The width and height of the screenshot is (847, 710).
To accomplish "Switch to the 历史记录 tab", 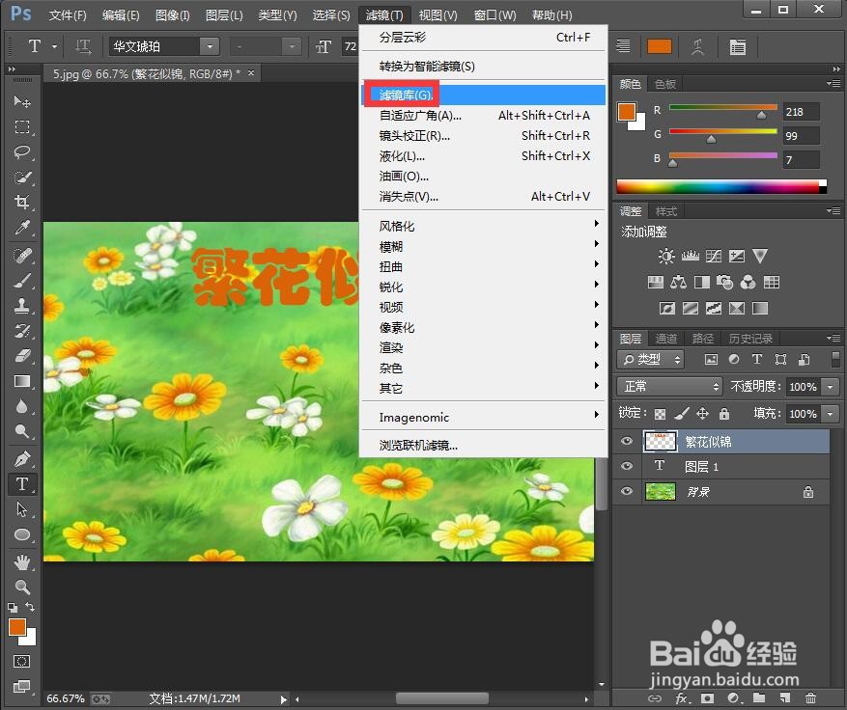I will [x=750, y=339].
